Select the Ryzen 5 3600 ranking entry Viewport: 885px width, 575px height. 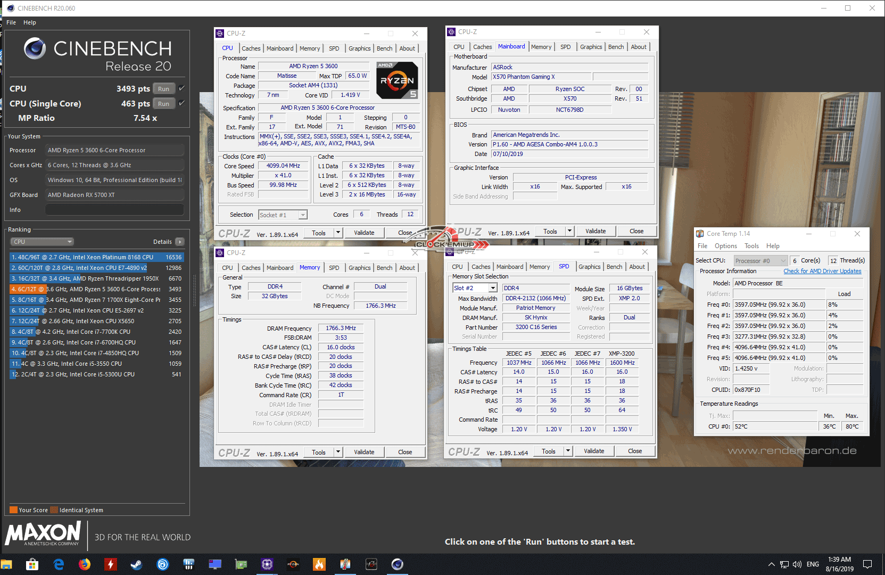[96, 289]
